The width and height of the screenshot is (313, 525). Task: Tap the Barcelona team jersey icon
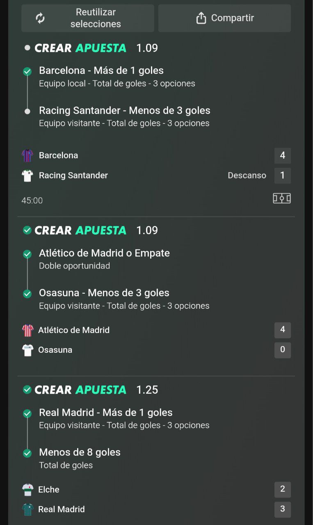[x=27, y=155]
